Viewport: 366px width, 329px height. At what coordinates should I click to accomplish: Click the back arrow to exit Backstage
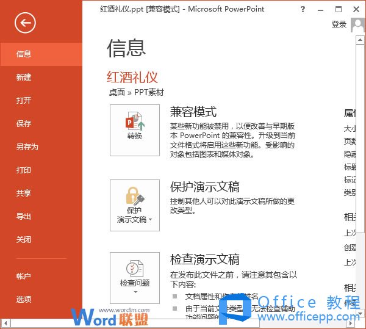pyautogui.click(x=26, y=23)
